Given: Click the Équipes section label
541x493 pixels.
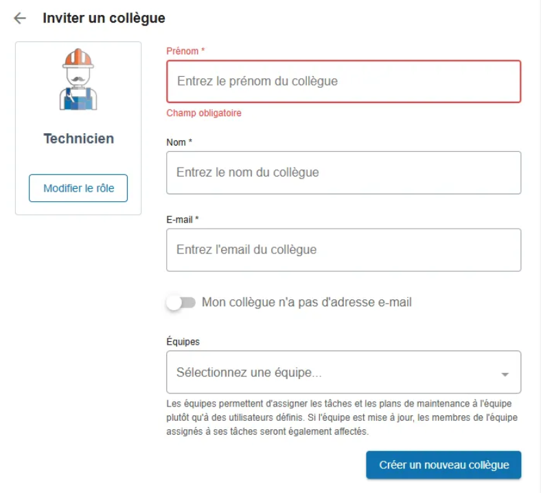Looking at the screenshot, I should click(x=183, y=341).
